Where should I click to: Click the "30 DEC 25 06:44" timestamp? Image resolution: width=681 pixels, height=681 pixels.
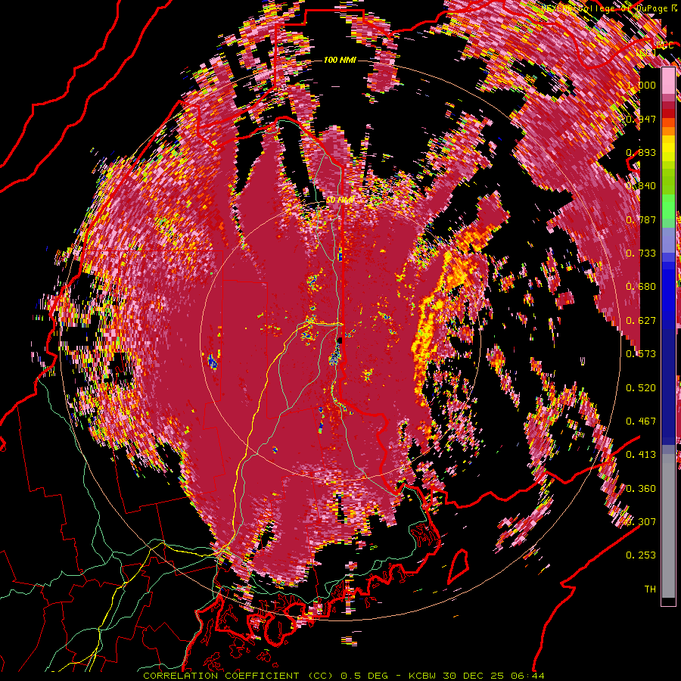click(x=494, y=676)
